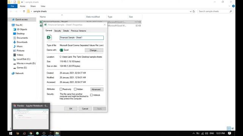Open the Action Center notifications icon
The image size is (243, 136).
tap(229, 133)
